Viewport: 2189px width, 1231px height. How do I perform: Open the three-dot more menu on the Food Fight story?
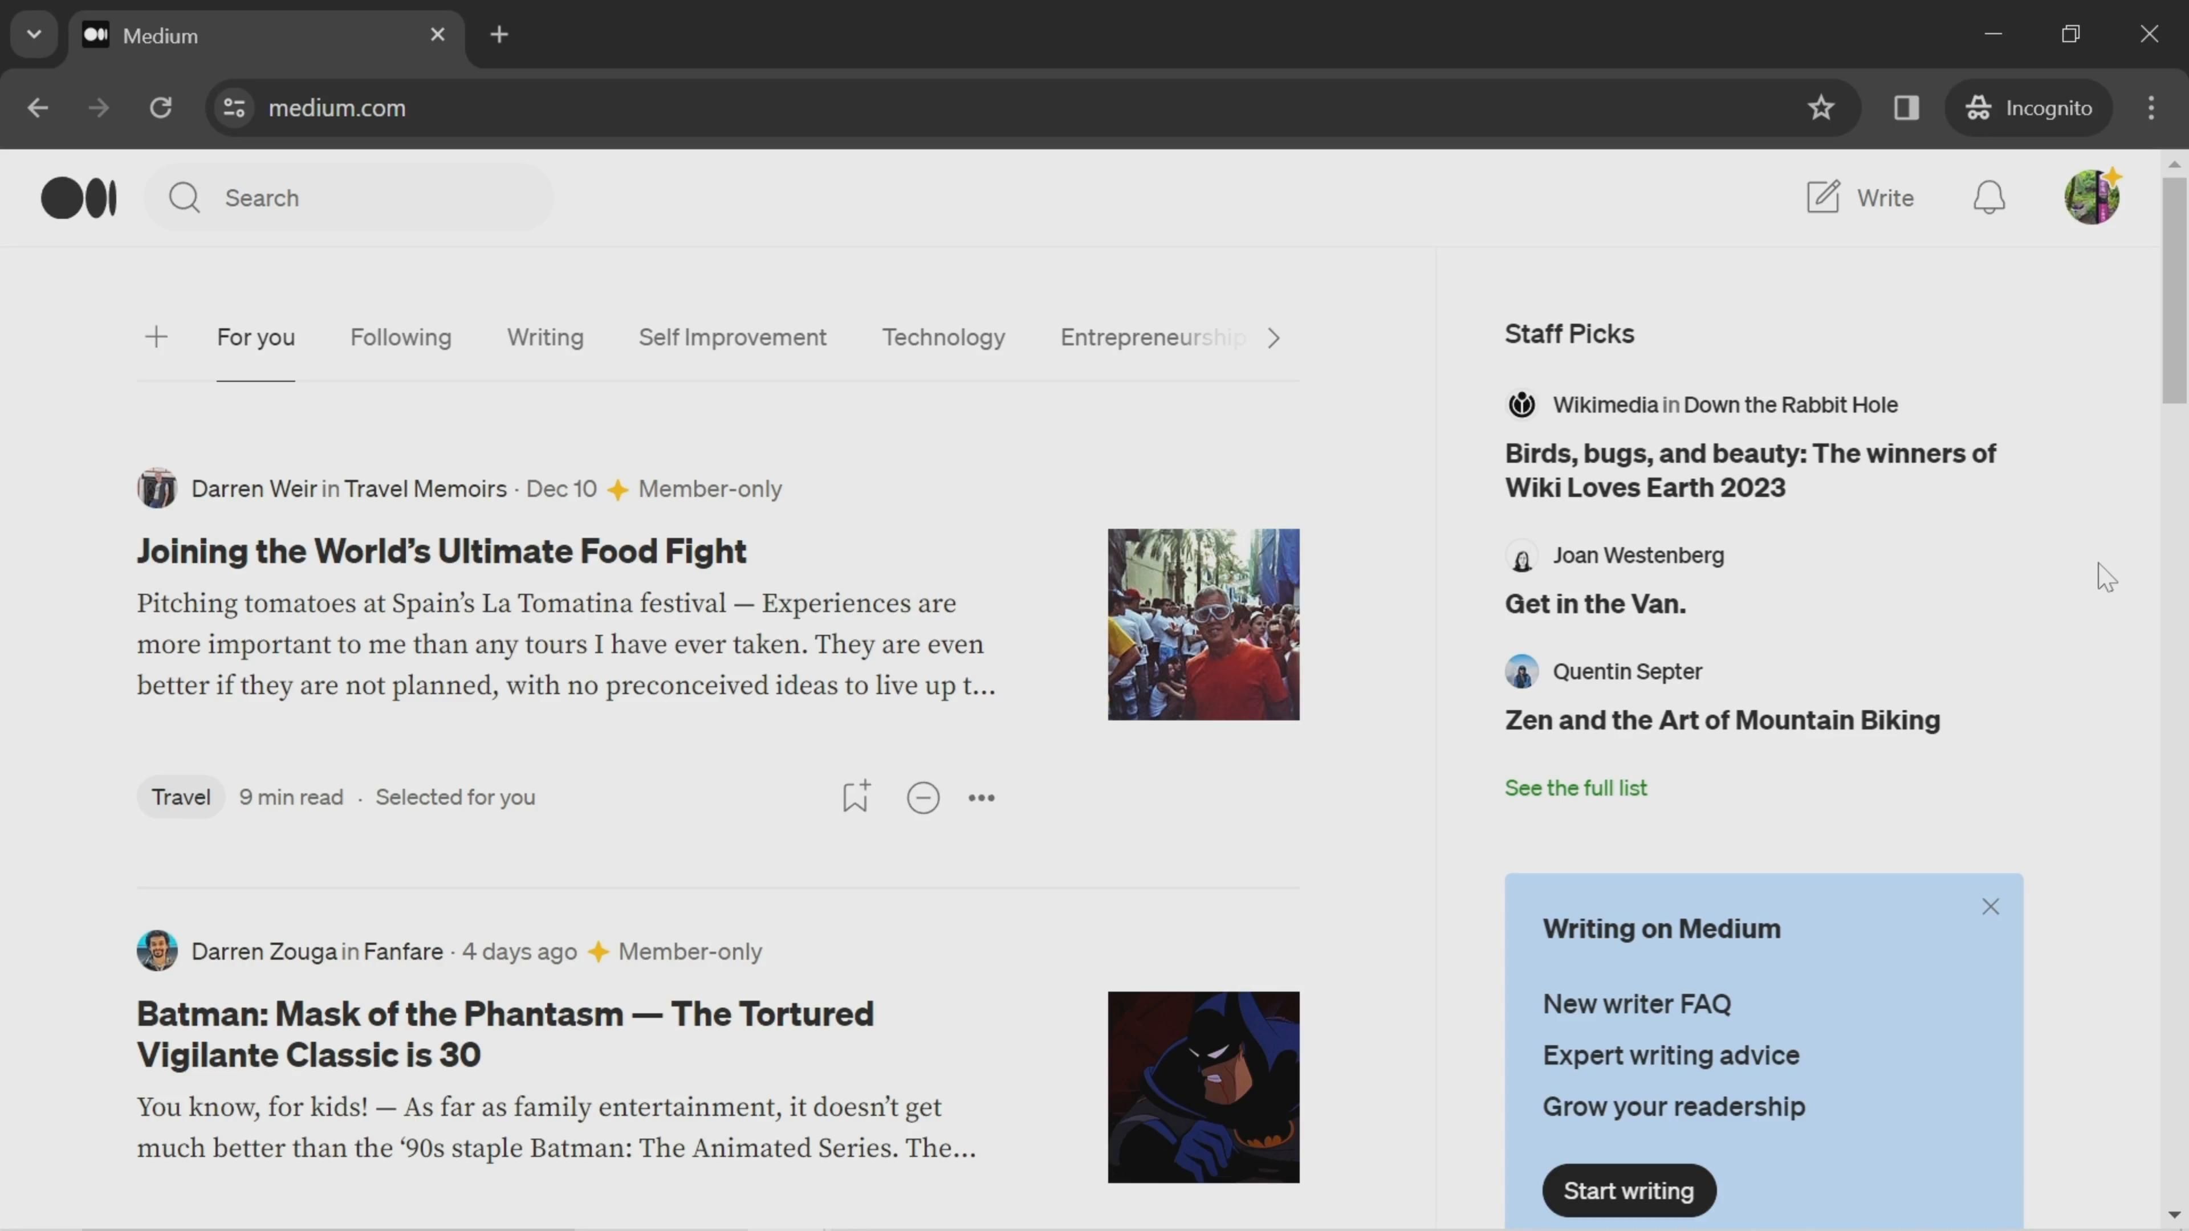coord(982,798)
